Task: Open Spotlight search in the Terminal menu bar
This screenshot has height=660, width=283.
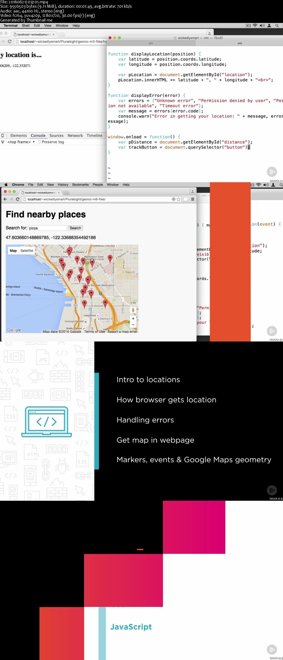Action: 277,26
